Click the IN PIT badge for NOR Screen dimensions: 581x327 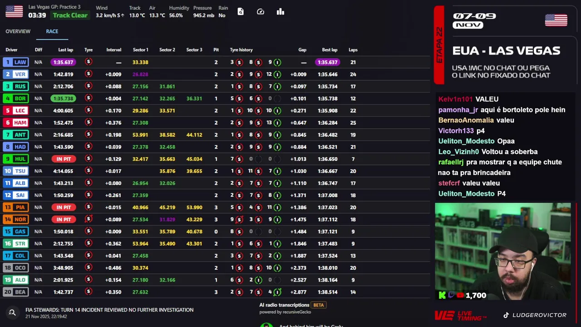click(x=63, y=219)
